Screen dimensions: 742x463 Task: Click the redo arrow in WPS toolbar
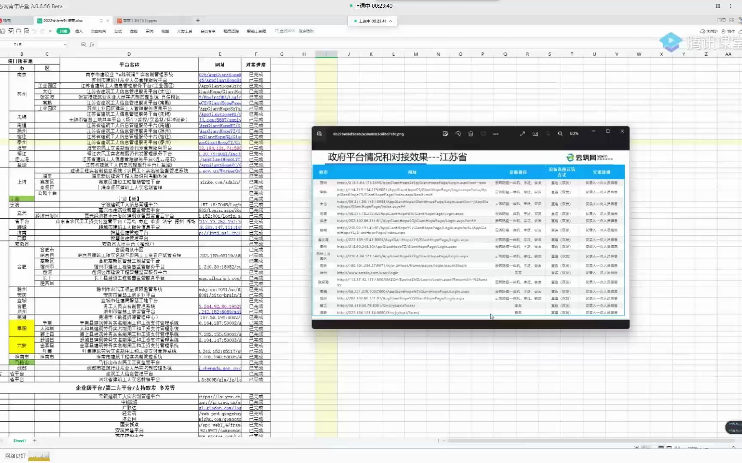(42, 31)
